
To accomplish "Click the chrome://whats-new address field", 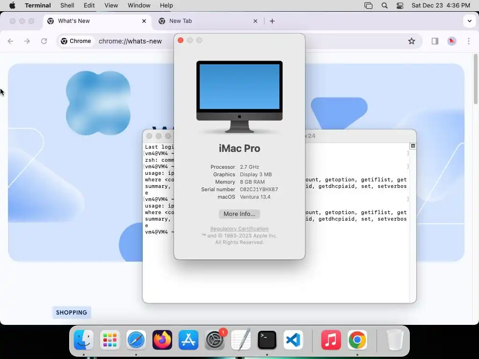I will (131, 41).
